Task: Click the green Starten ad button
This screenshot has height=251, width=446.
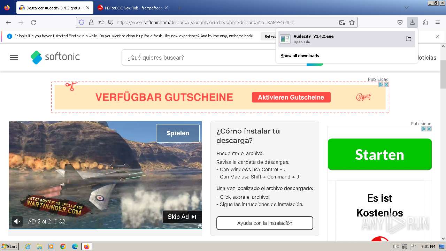Action: [379, 154]
